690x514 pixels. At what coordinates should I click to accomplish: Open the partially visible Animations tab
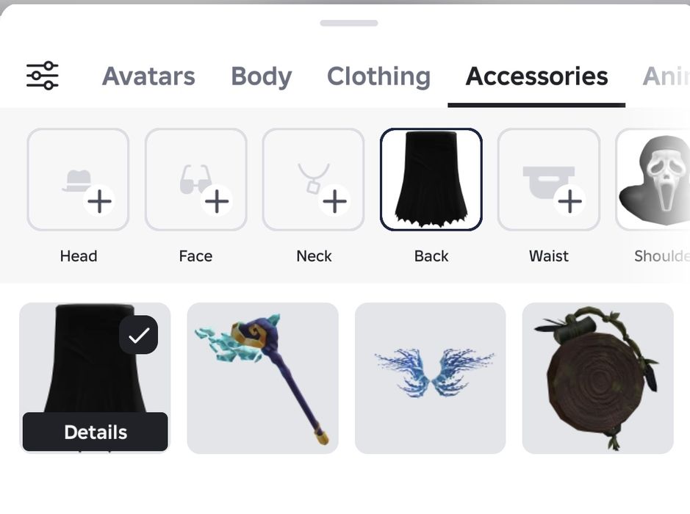(666, 76)
